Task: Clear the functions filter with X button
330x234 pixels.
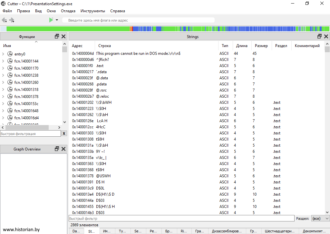Action: click(x=64, y=133)
